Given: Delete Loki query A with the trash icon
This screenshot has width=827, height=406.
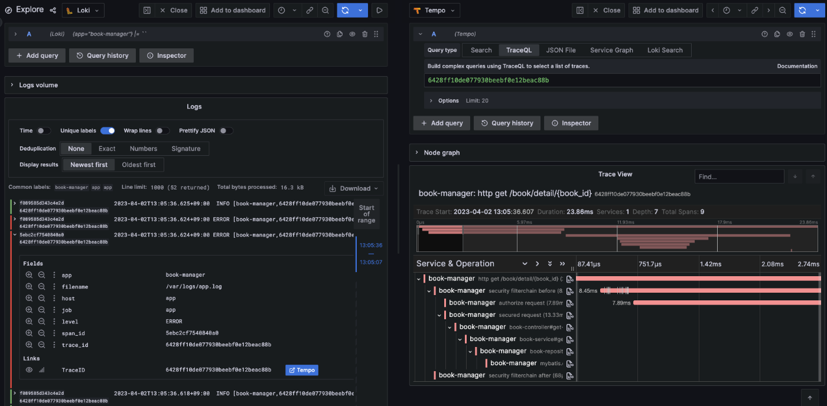Looking at the screenshot, I should 364,34.
